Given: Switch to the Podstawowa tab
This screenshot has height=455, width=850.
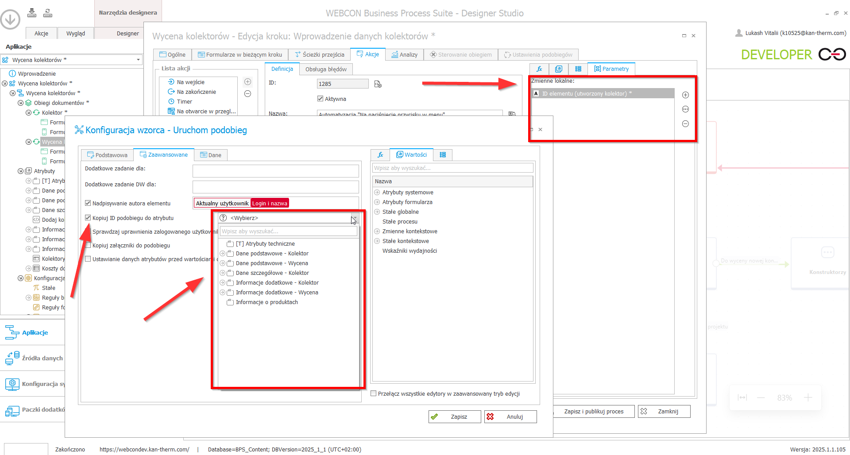Looking at the screenshot, I should coord(108,155).
